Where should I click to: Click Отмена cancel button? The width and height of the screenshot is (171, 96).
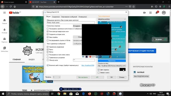click(122, 77)
